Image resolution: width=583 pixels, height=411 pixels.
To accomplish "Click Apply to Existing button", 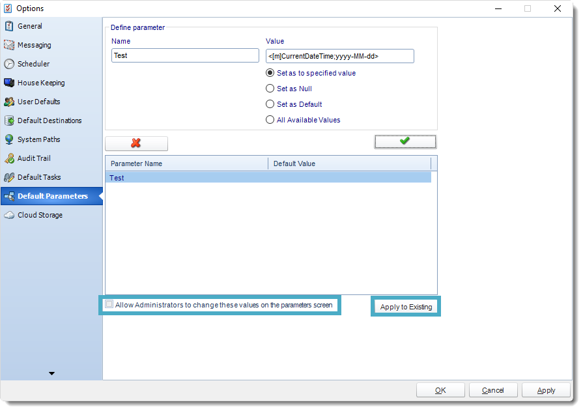I will pyautogui.click(x=406, y=307).
